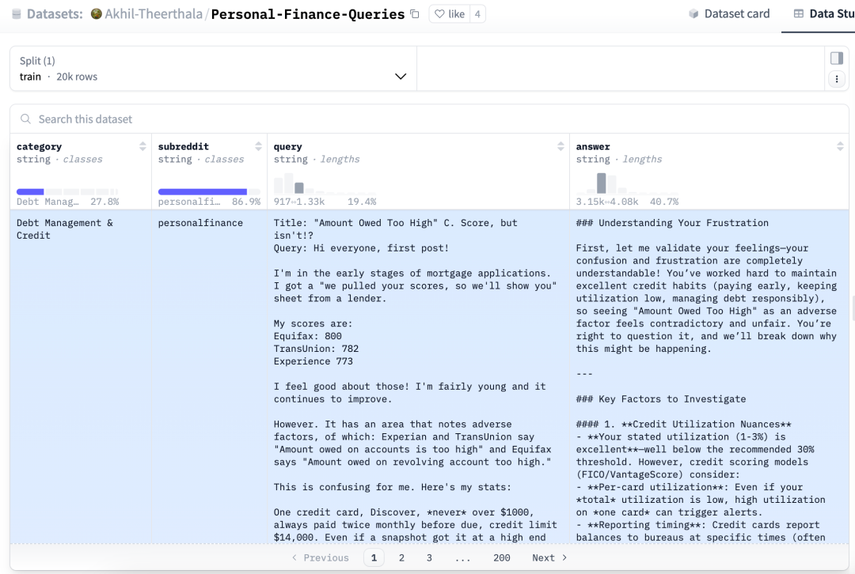This screenshot has width=855, height=574.
Task: Click the pagination ellipsis
Action: pyautogui.click(x=462, y=558)
